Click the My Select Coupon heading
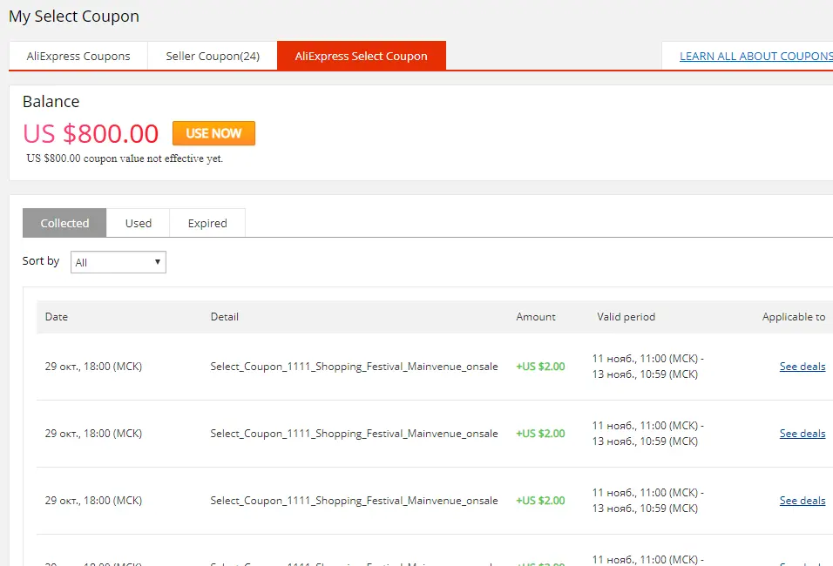The image size is (833, 566). pyautogui.click(x=74, y=16)
